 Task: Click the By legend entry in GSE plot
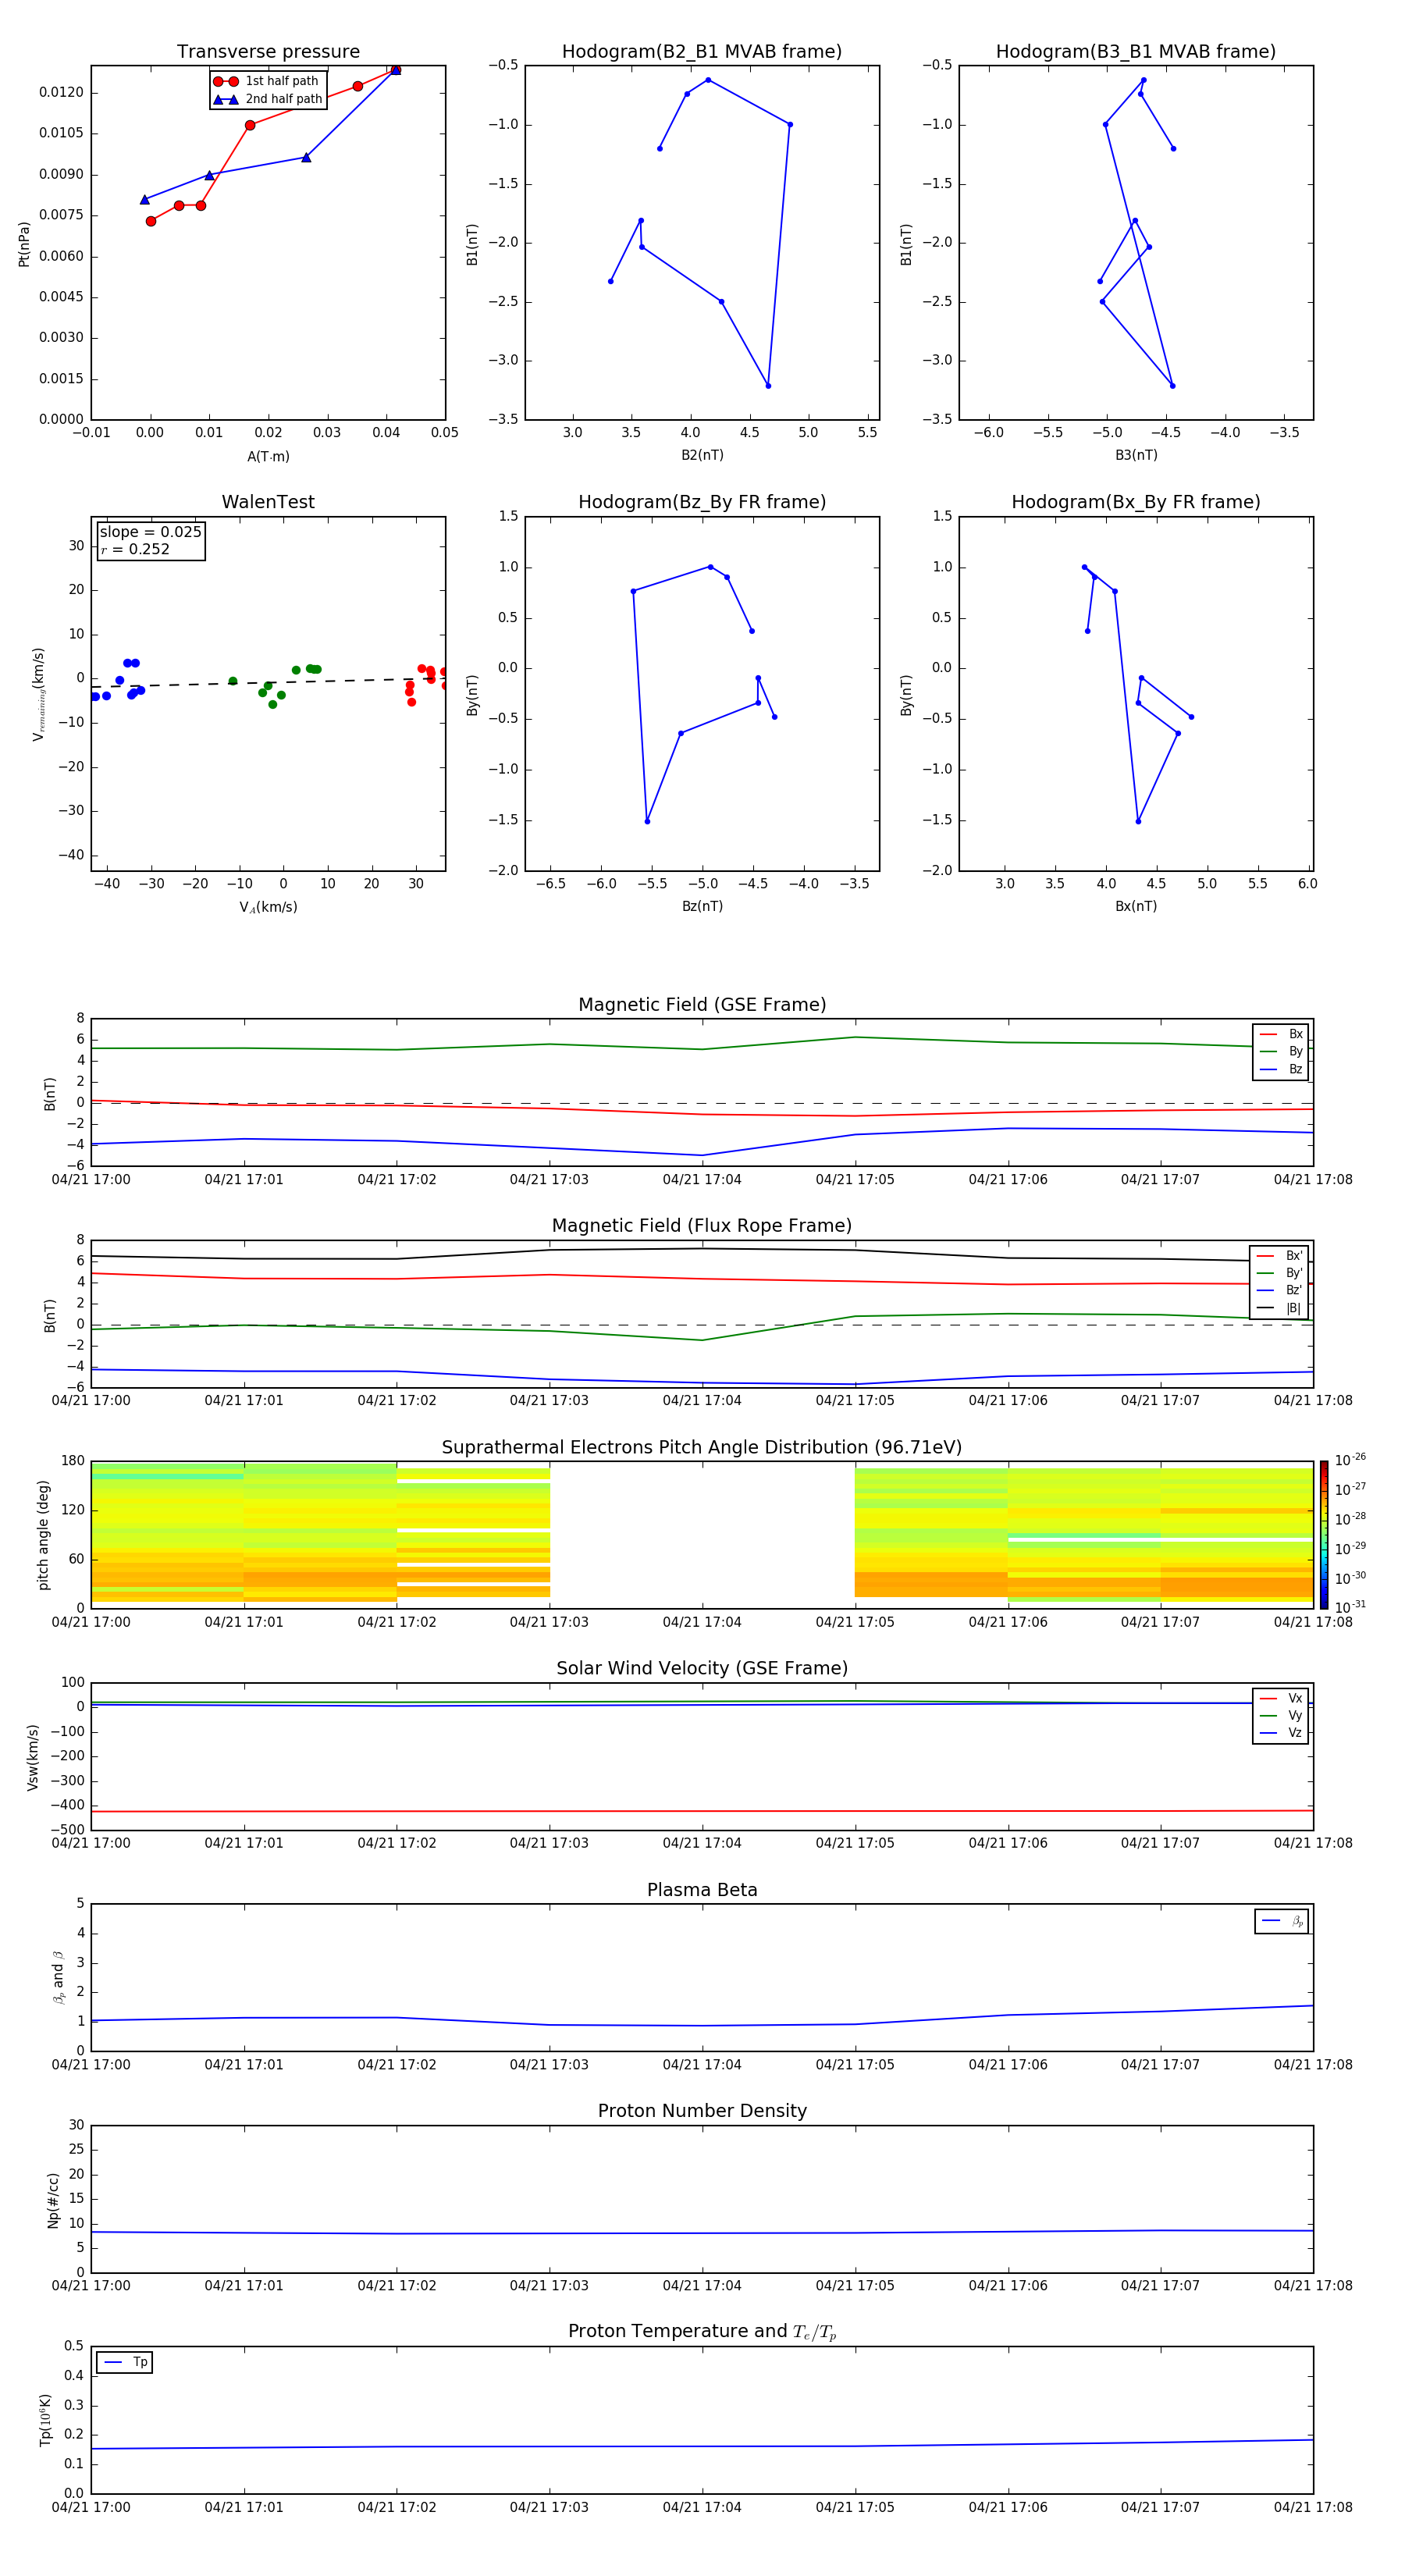click(1281, 1051)
